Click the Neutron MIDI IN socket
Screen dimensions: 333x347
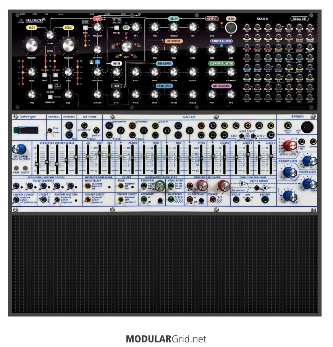click(x=231, y=28)
